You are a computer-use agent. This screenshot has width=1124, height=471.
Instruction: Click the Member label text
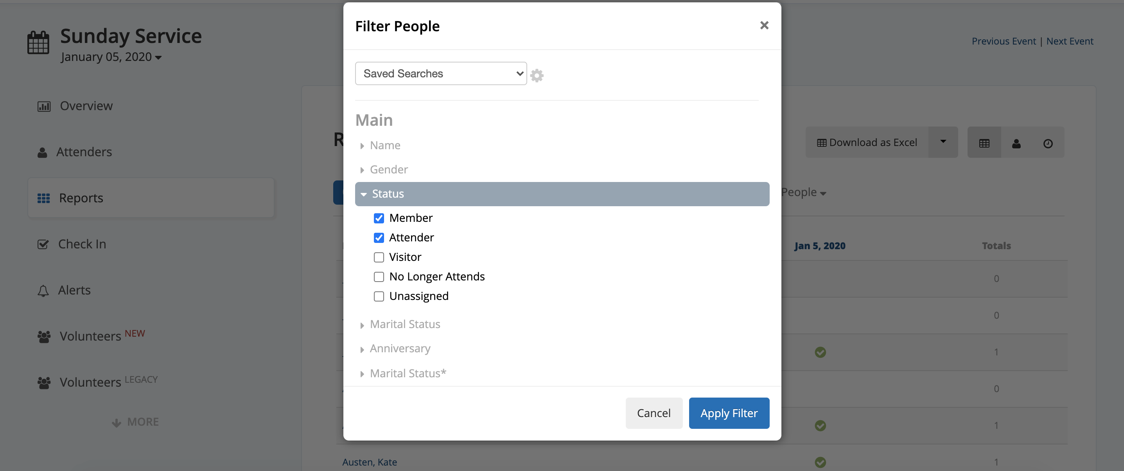(x=411, y=218)
